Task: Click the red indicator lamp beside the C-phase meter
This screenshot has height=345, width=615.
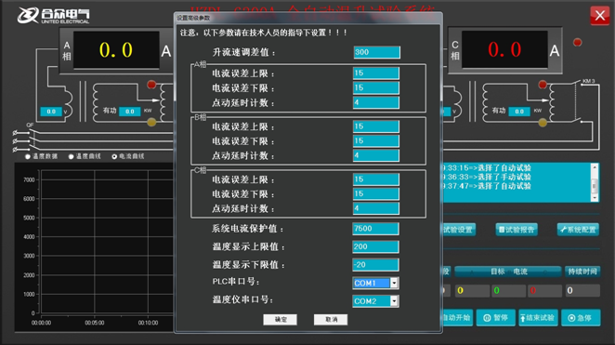Action: point(577,43)
